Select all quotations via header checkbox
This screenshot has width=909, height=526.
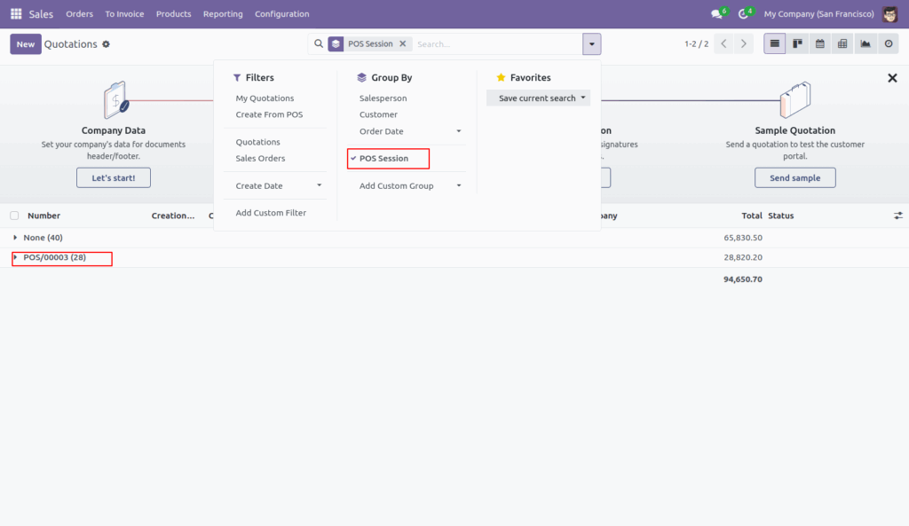[x=14, y=216]
